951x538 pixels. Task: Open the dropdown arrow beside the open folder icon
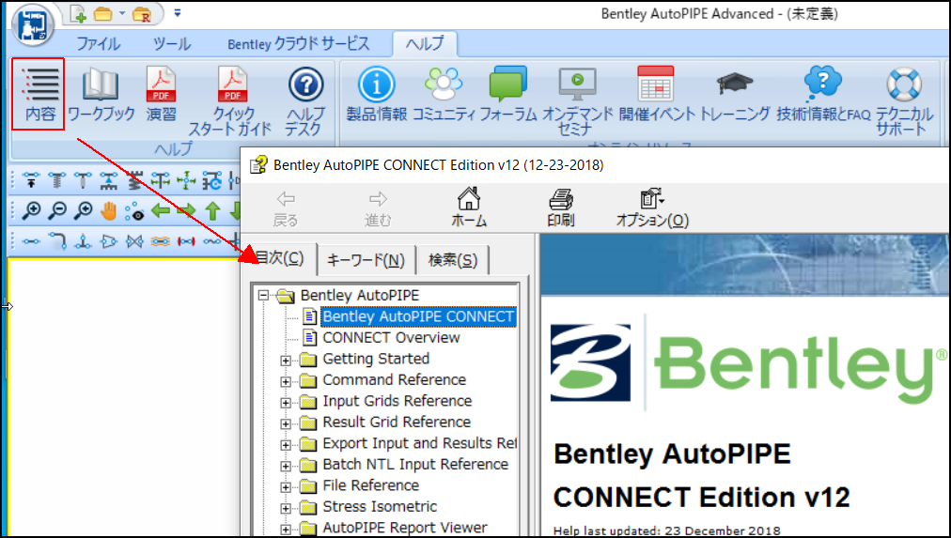click(x=122, y=13)
